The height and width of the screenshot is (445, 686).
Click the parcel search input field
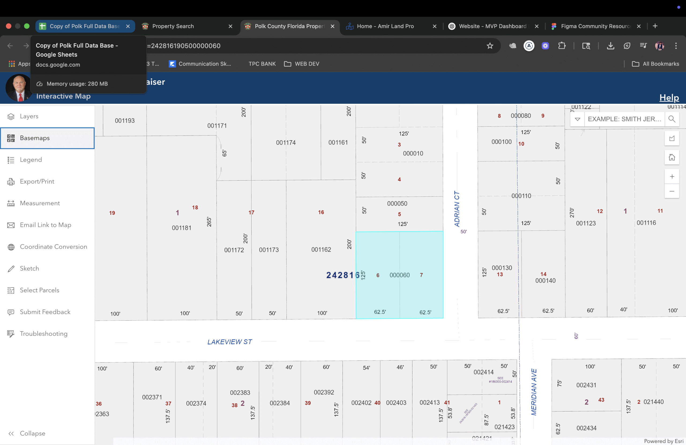pyautogui.click(x=624, y=119)
